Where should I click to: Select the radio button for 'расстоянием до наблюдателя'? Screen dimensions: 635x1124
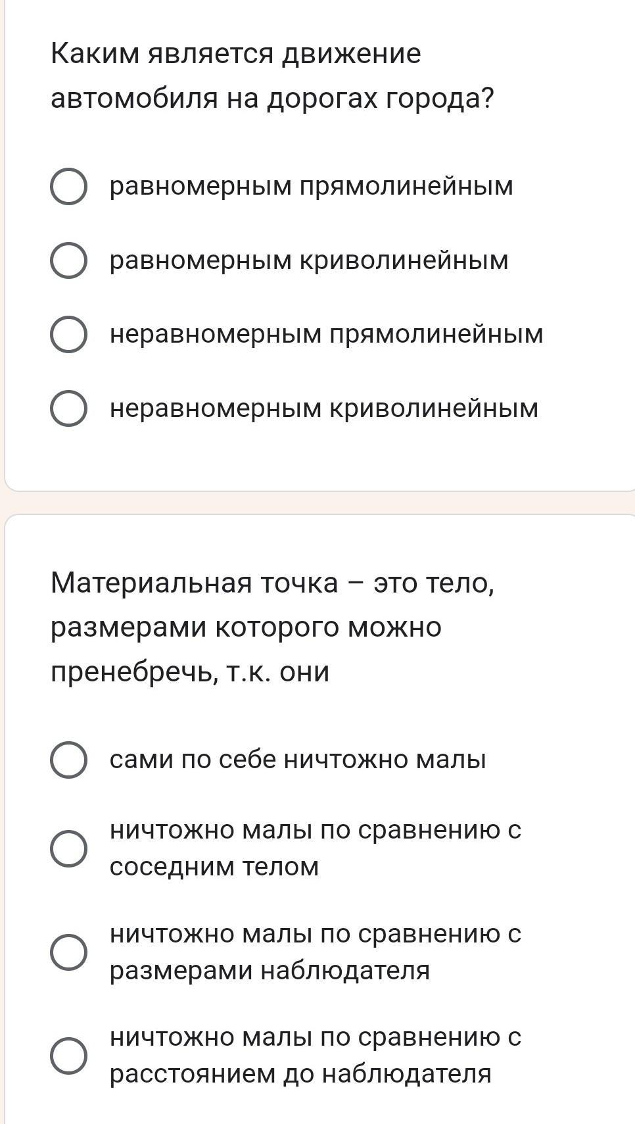tap(68, 1056)
